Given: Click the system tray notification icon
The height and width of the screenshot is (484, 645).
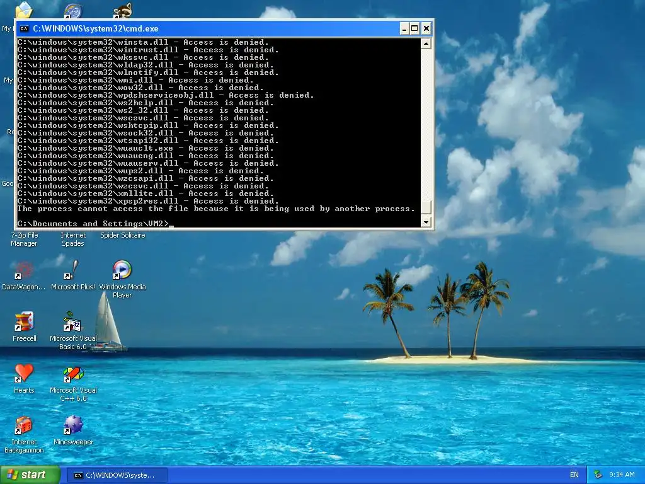Looking at the screenshot, I should point(598,475).
